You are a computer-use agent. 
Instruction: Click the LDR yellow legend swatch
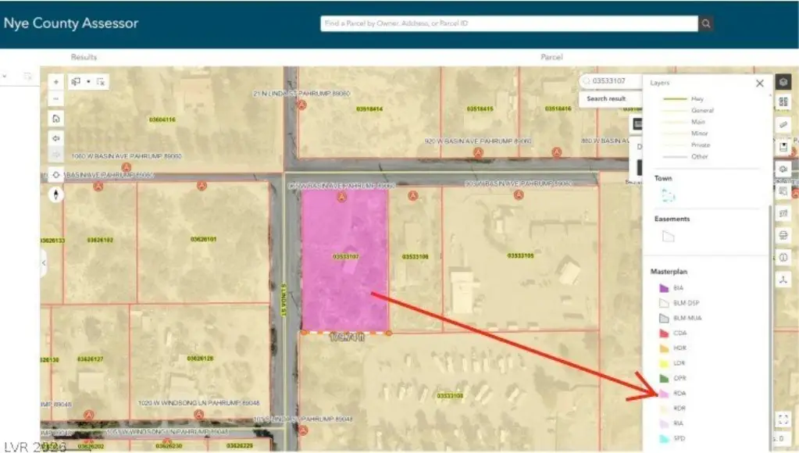coord(664,363)
